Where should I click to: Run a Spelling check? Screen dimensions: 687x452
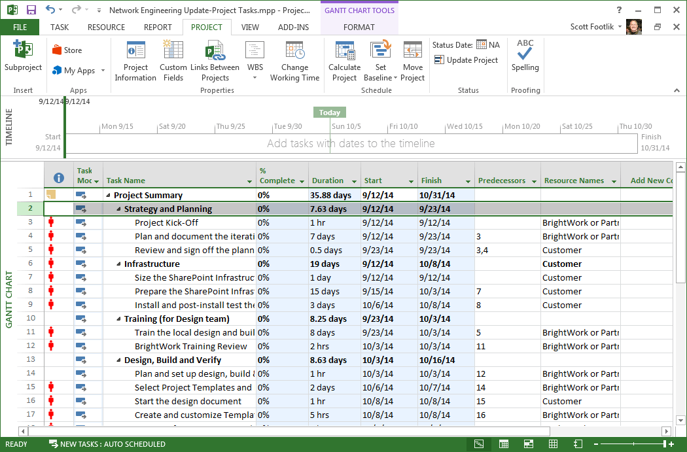coord(525,60)
